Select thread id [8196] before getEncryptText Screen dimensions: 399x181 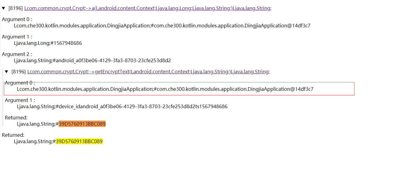pyautogui.click(x=19, y=72)
